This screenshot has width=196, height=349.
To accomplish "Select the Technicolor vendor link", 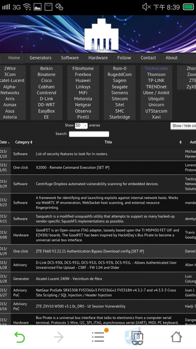I will (x=156, y=69).
